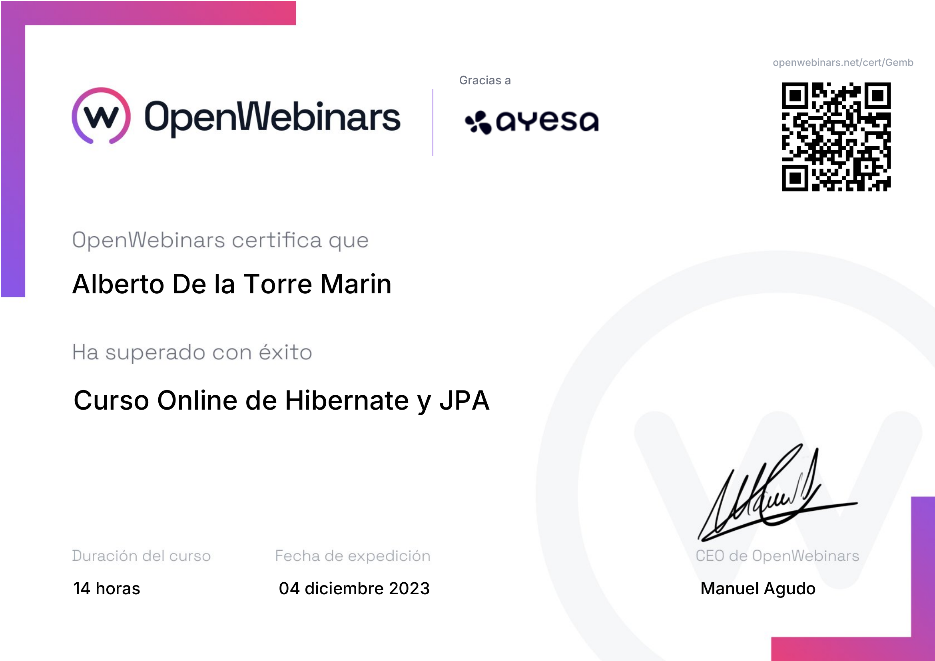Click the '14 horas' value

click(106, 589)
